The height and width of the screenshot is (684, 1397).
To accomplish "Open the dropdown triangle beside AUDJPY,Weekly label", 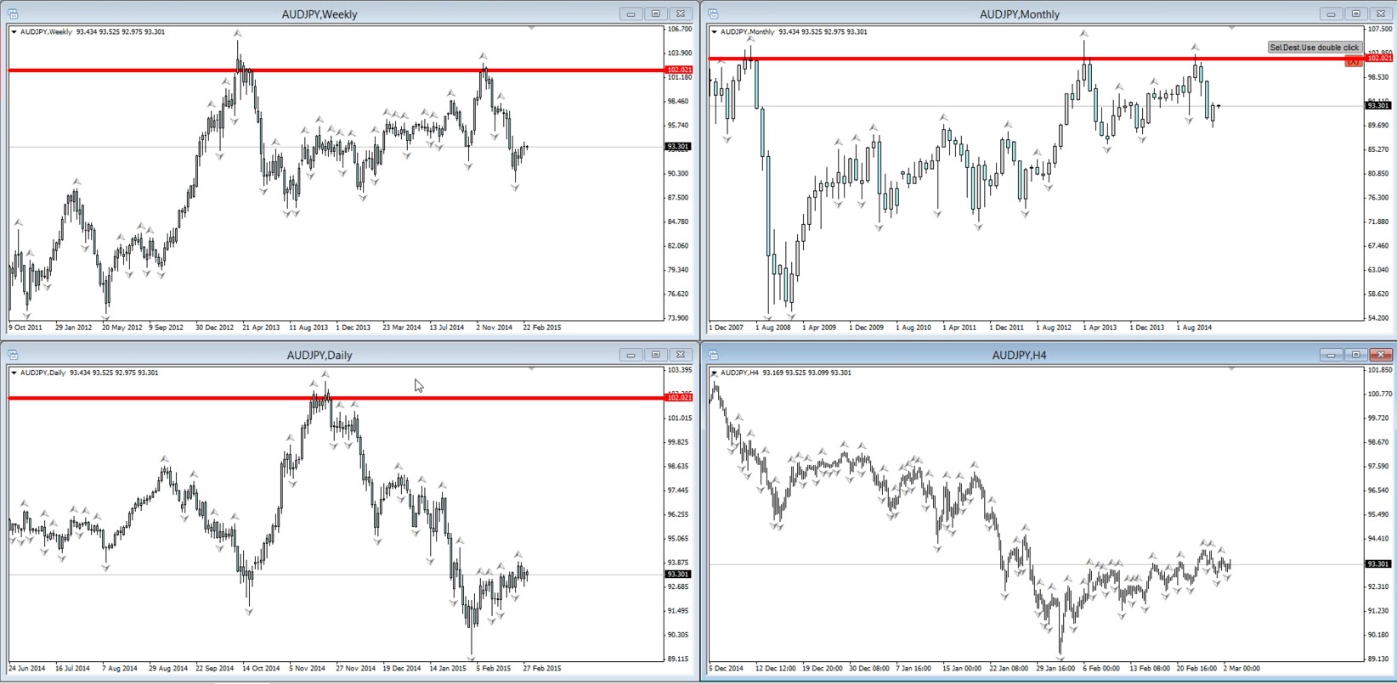I will pos(14,32).
